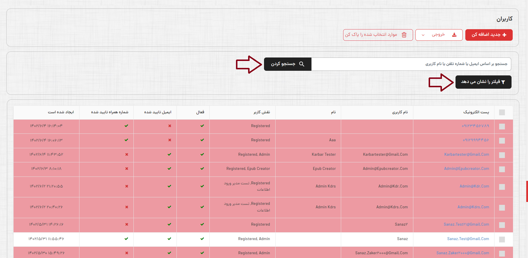Tick the checkbox for Sanaz.Test@Gmail.Com row
This screenshot has height=258, width=528.
tap(502, 240)
